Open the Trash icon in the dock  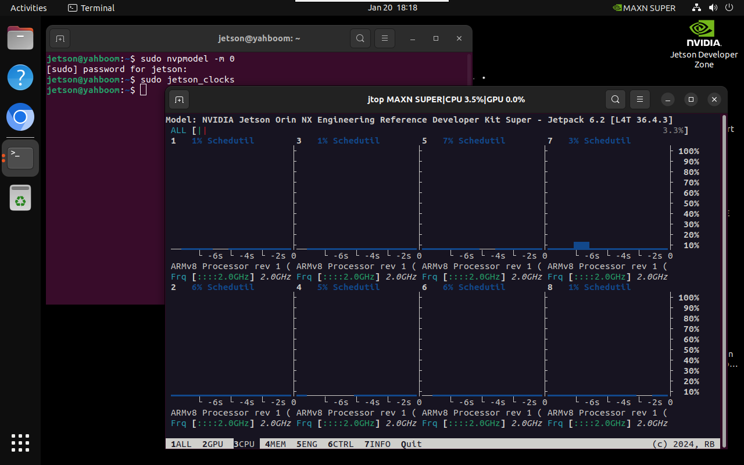click(20, 198)
